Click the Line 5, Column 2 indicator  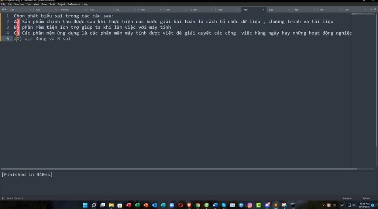click(15, 198)
